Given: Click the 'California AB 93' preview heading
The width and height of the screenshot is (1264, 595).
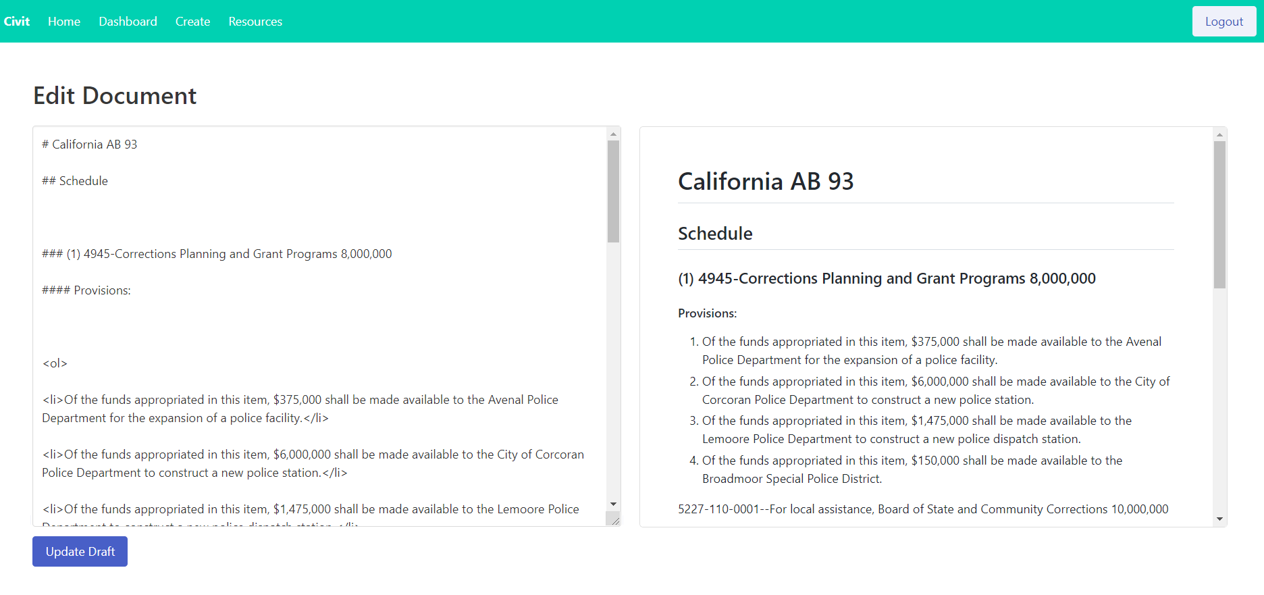Looking at the screenshot, I should point(766,181).
